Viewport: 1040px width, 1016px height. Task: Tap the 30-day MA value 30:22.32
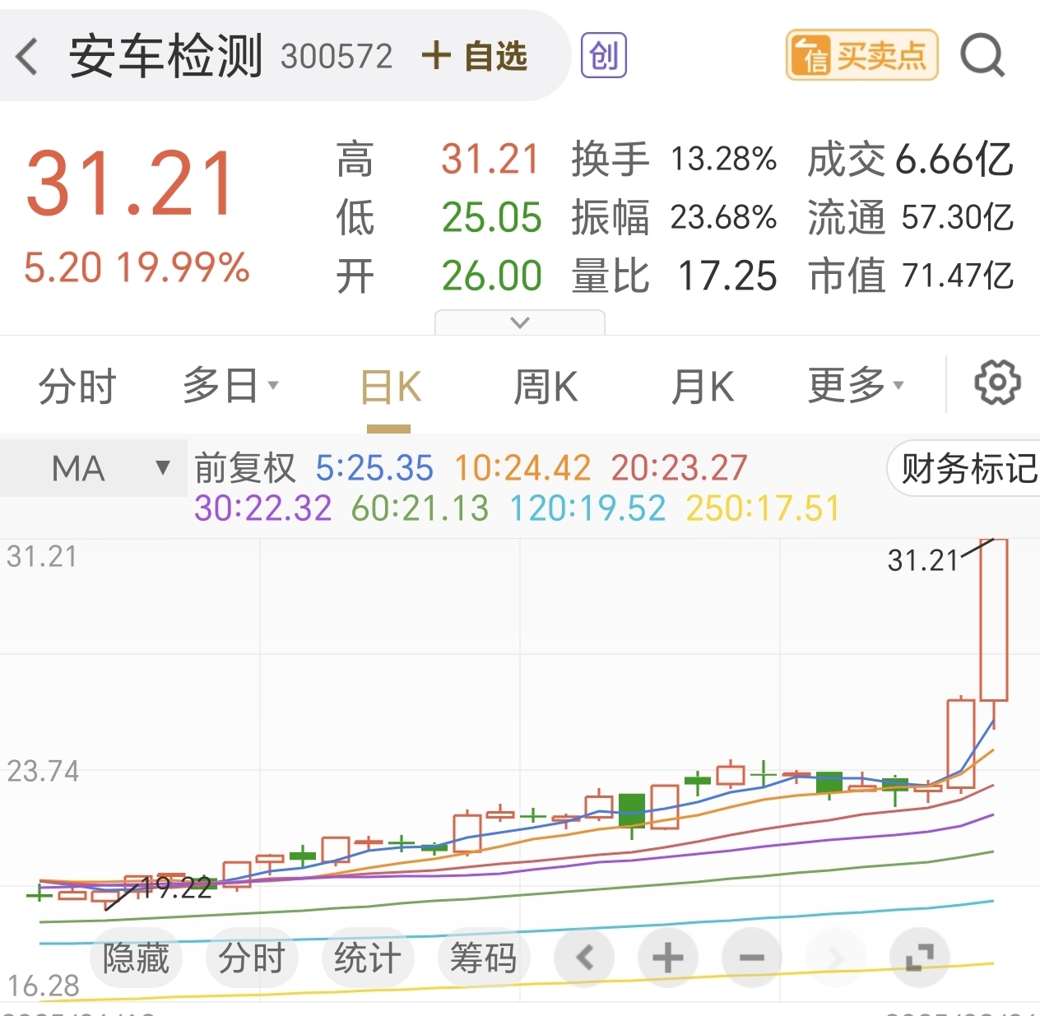[x=262, y=508]
